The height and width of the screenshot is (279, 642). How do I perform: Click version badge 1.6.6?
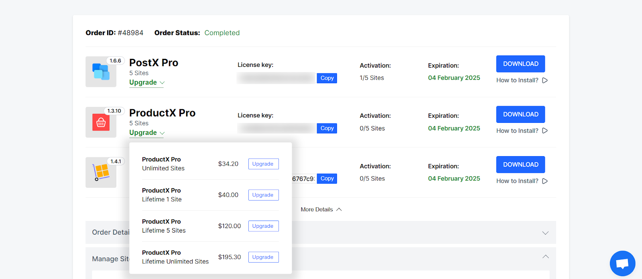pos(115,61)
